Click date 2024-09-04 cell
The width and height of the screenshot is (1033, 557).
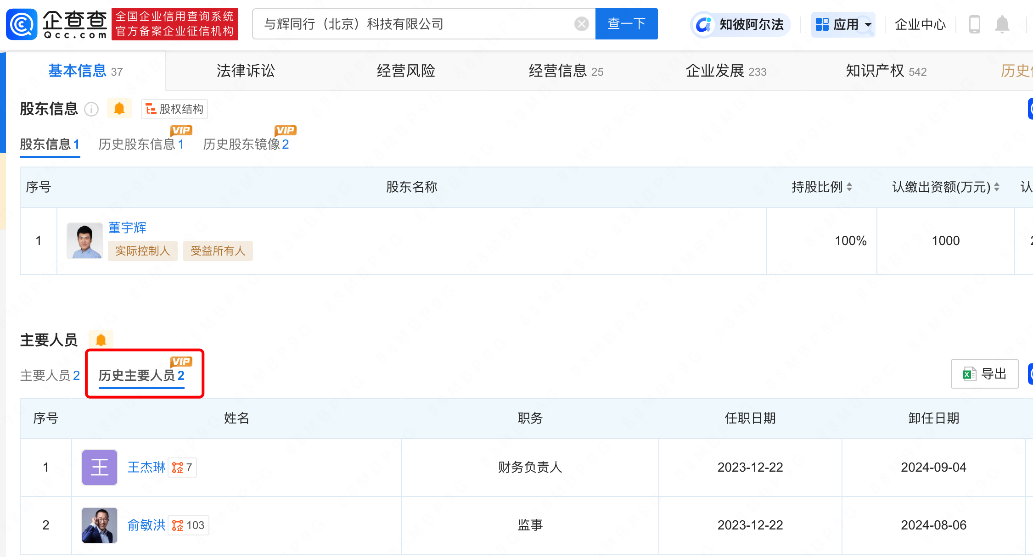click(934, 468)
